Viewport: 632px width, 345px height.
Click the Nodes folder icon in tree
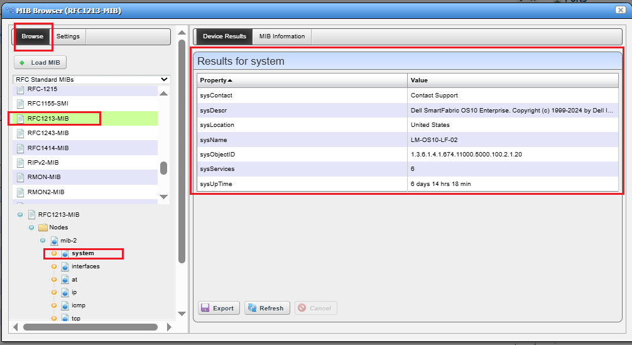[x=43, y=227]
